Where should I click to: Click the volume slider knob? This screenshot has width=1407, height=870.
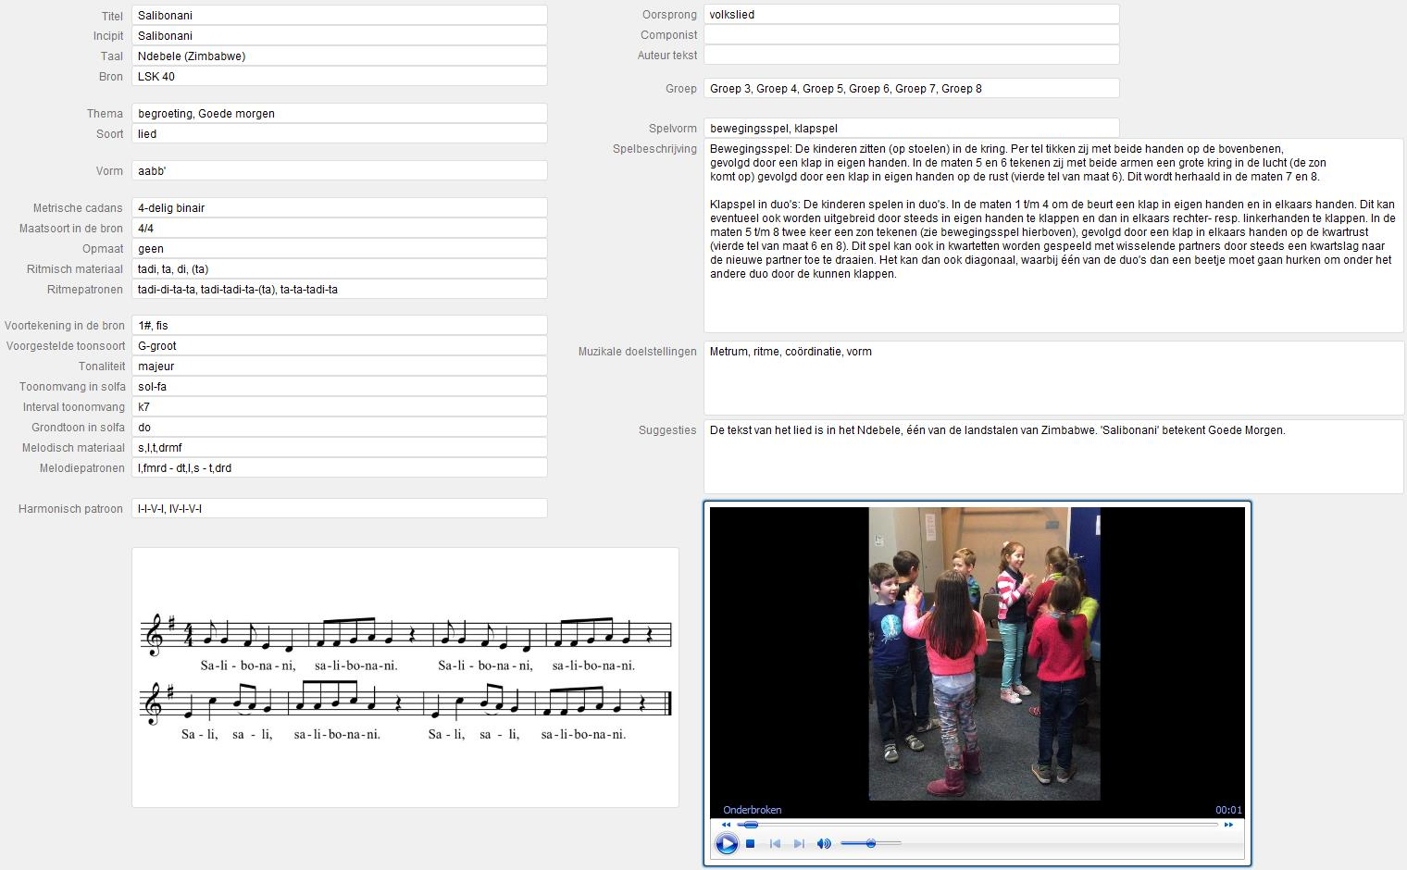point(870,843)
